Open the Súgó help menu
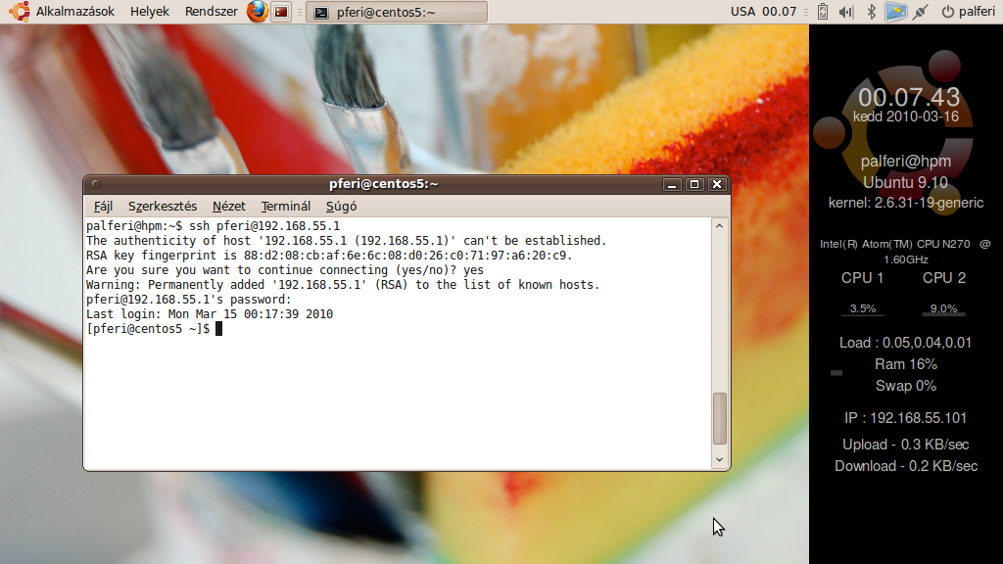Viewport: 1003px width, 564px height. (341, 207)
